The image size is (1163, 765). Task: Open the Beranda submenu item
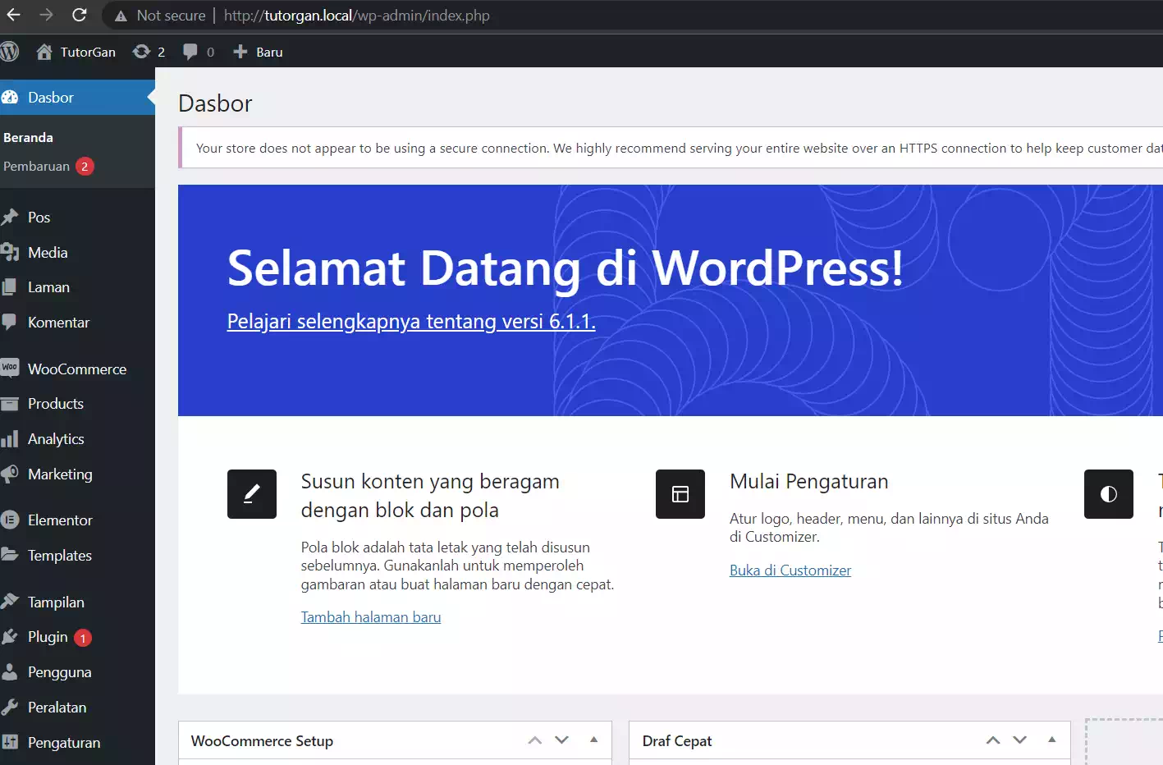(x=28, y=137)
